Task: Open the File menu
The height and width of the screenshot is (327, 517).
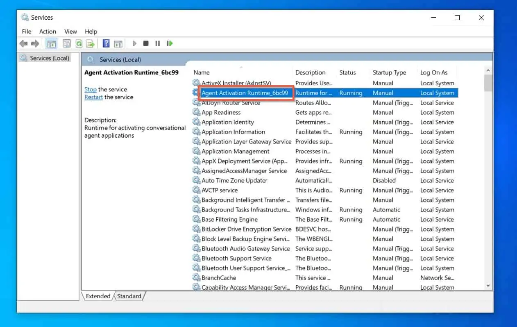Action: [27, 32]
